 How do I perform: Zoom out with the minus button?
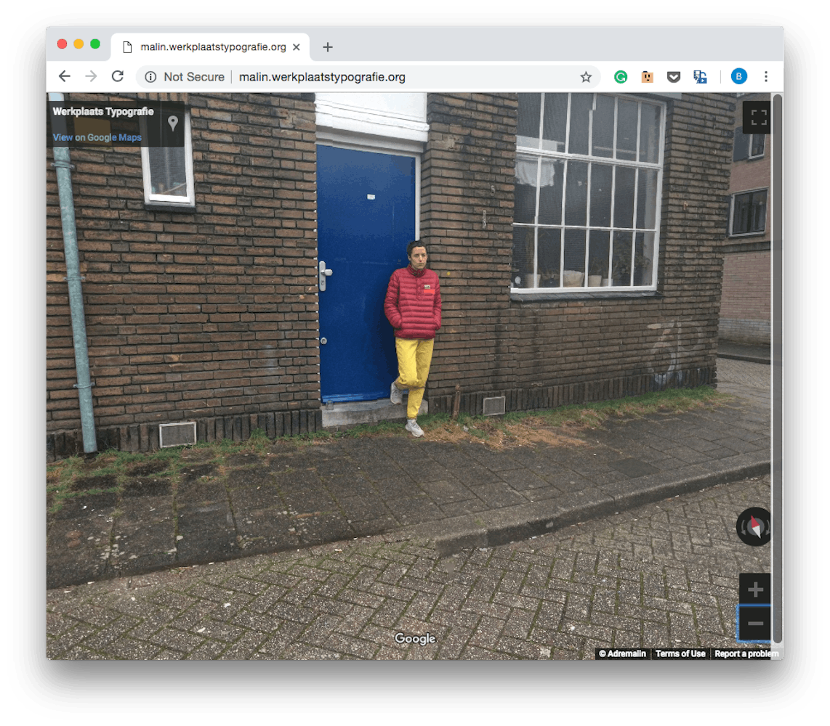point(755,623)
